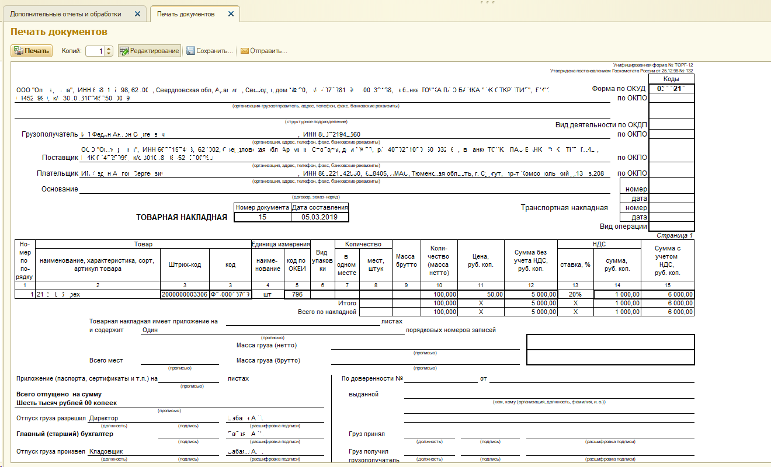Toggle the Редактирование edit mode button
This screenshot has width=771, height=467.
tap(150, 51)
